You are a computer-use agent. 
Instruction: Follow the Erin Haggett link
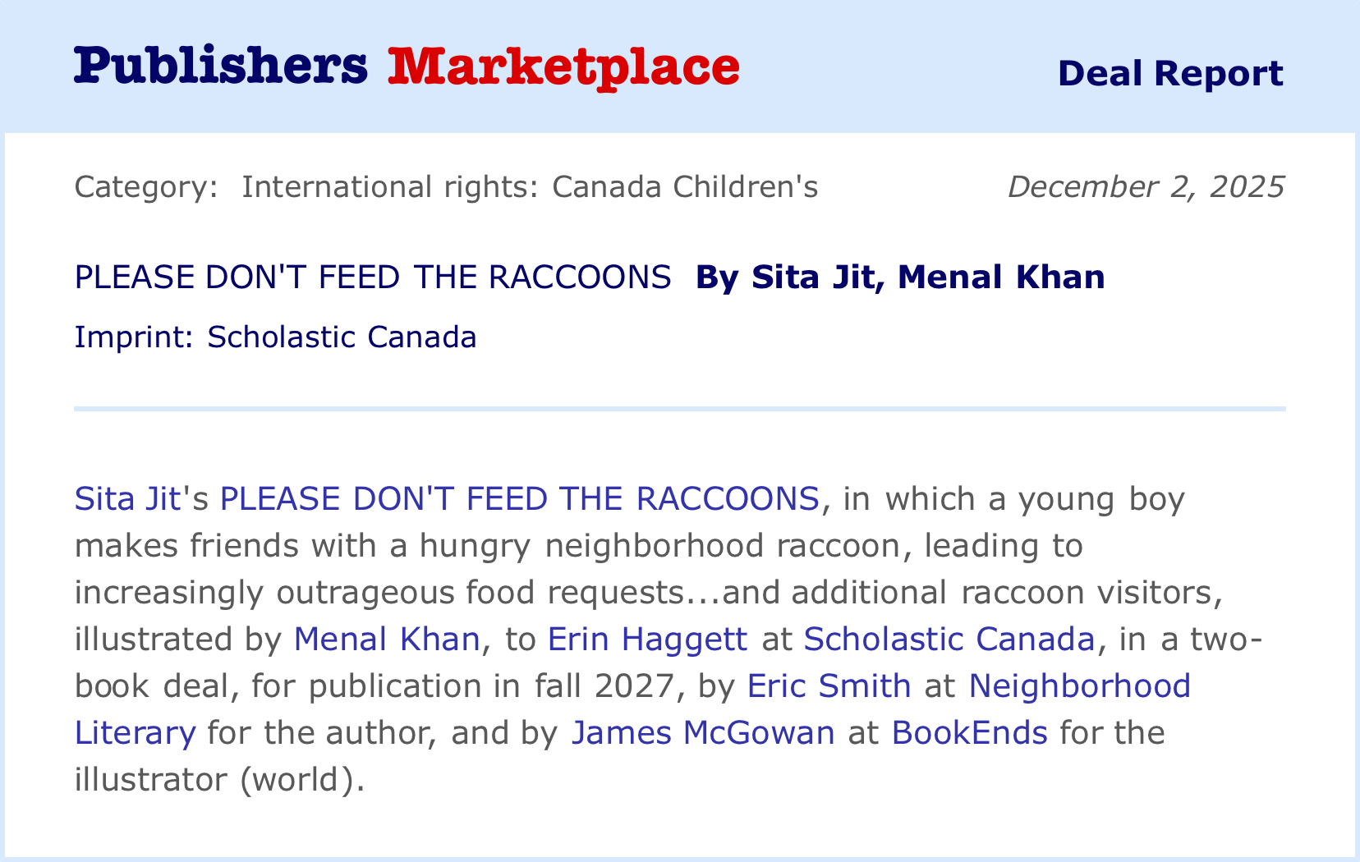tap(647, 639)
